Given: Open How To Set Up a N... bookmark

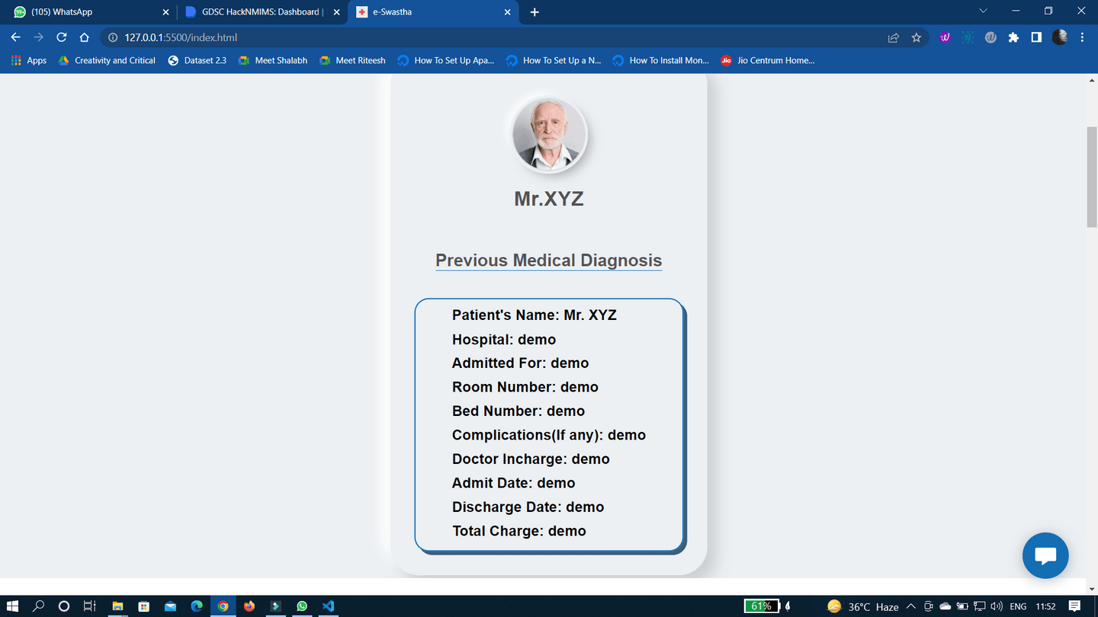Looking at the screenshot, I should pyautogui.click(x=554, y=60).
